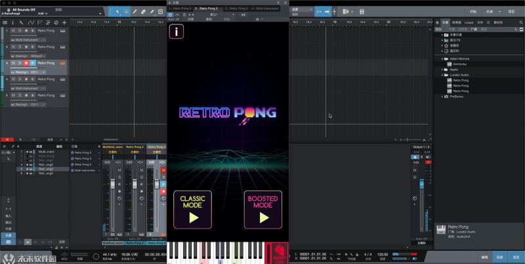Solo track 2 Retro Pong
Screen dimensions: 525x264
pos(20,47)
